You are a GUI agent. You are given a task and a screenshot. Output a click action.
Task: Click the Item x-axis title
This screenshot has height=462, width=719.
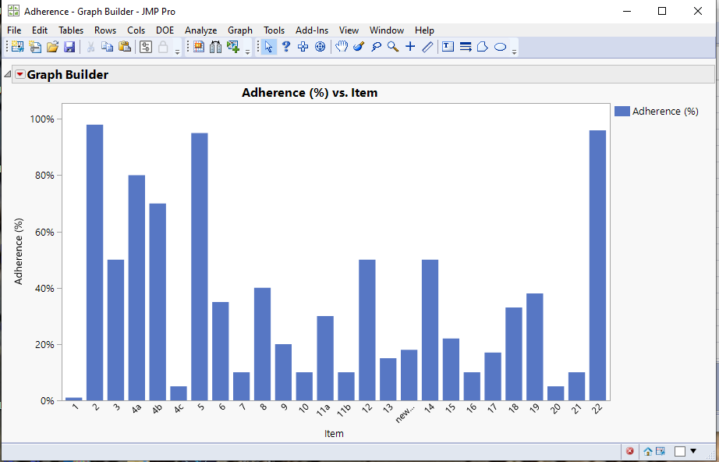(334, 434)
